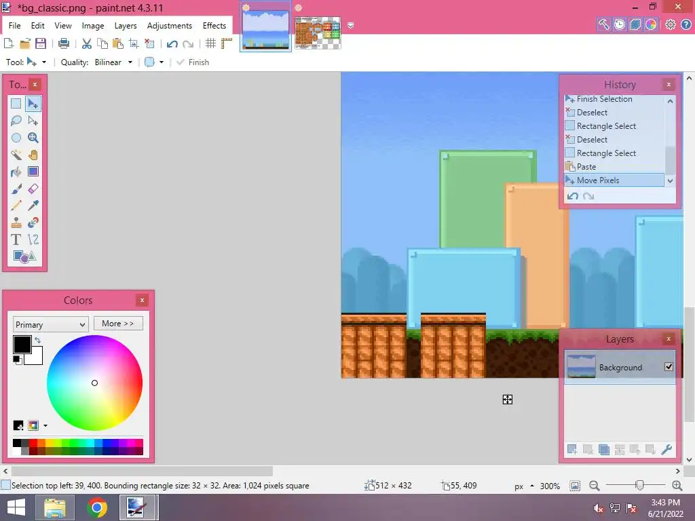Toggle Colors window button in top right
This screenshot has width=695, height=521.
(x=651, y=24)
